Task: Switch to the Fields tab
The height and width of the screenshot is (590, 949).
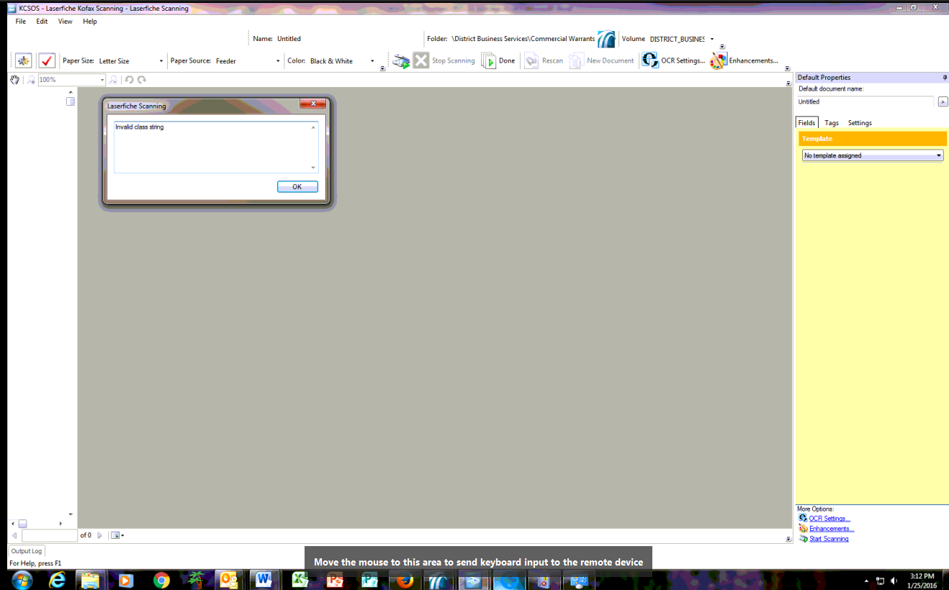Action: pyautogui.click(x=806, y=123)
